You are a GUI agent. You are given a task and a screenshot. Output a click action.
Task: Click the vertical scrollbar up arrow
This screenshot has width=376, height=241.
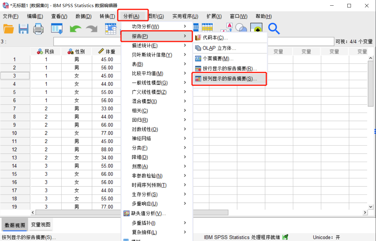(371, 58)
